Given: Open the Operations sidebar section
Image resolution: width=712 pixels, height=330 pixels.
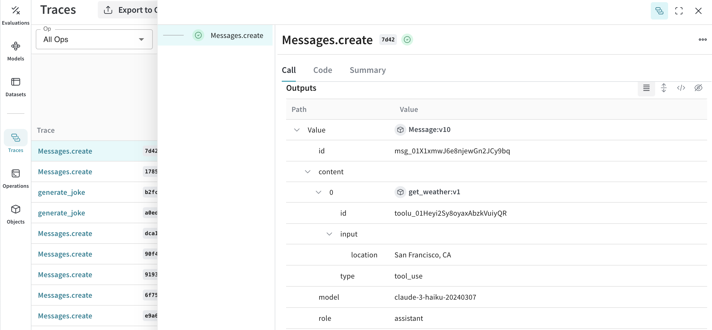Looking at the screenshot, I should click(x=15, y=178).
